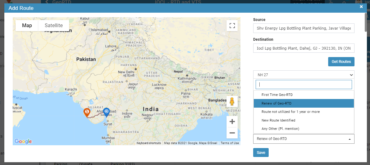Switch to Map view
Image resolution: width=370 pixels, height=165 pixels.
click(x=27, y=25)
